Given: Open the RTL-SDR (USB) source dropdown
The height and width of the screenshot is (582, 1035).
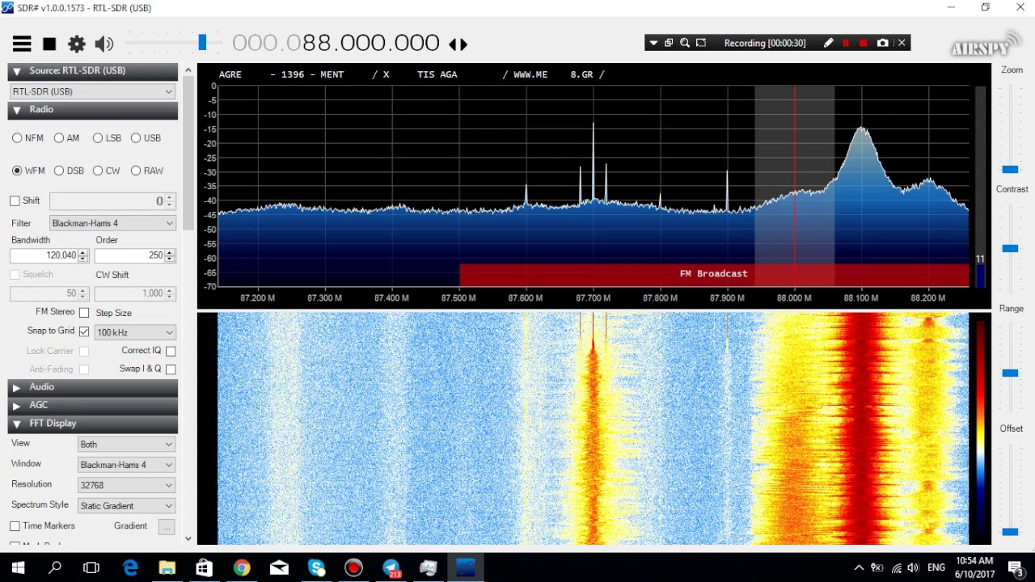Looking at the screenshot, I should coord(92,91).
